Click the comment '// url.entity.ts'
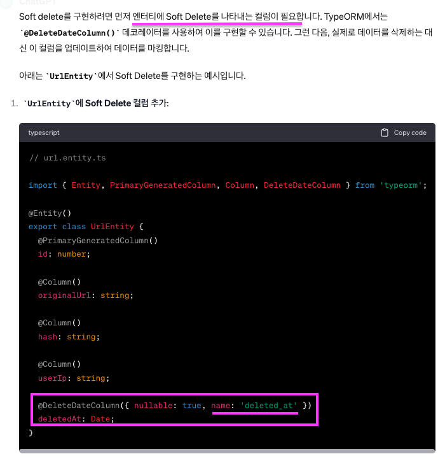445x461 pixels. (67, 158)
